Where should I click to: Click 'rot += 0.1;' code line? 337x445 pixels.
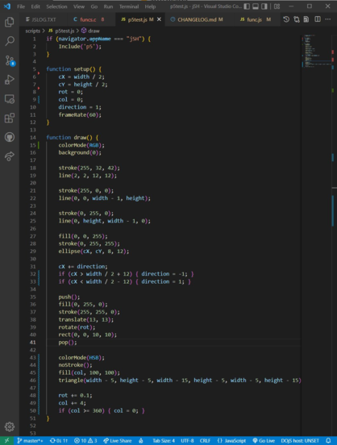coord(75,395)
